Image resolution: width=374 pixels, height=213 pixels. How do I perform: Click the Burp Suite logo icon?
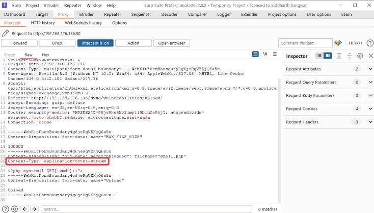5,5
